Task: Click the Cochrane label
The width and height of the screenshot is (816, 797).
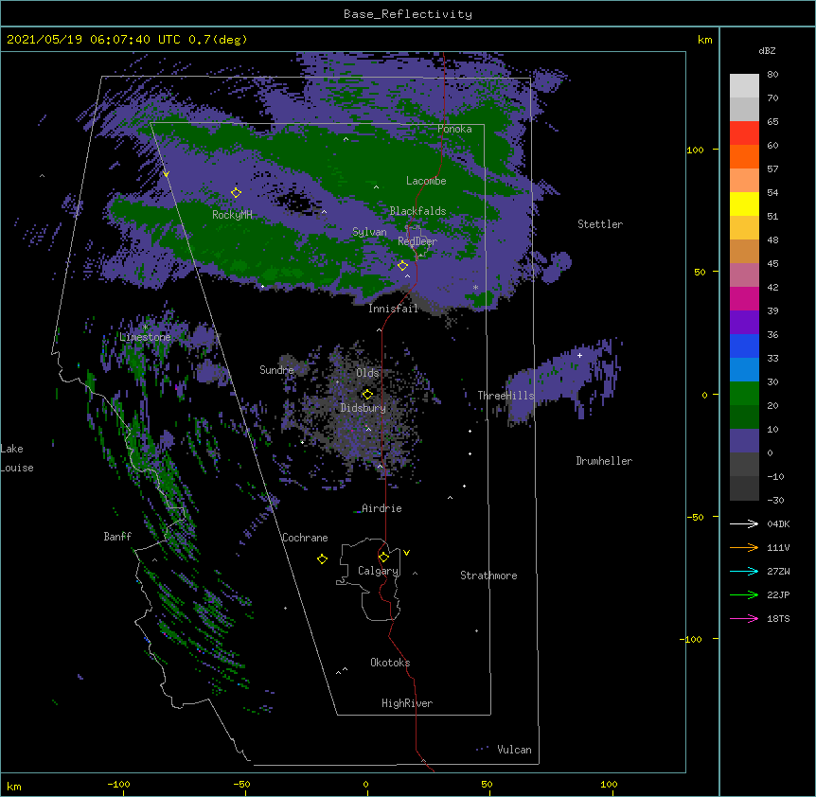Action: pyautogui.click(x=305, y=538)
